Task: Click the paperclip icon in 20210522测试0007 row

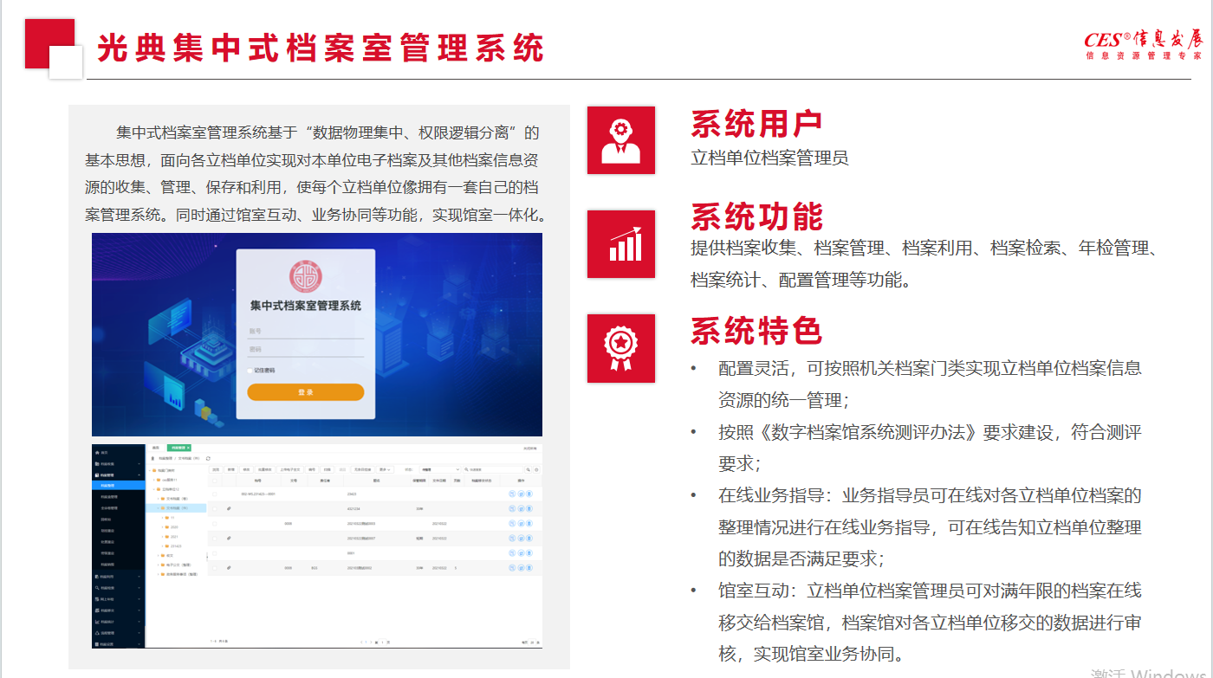Action: 229,539
